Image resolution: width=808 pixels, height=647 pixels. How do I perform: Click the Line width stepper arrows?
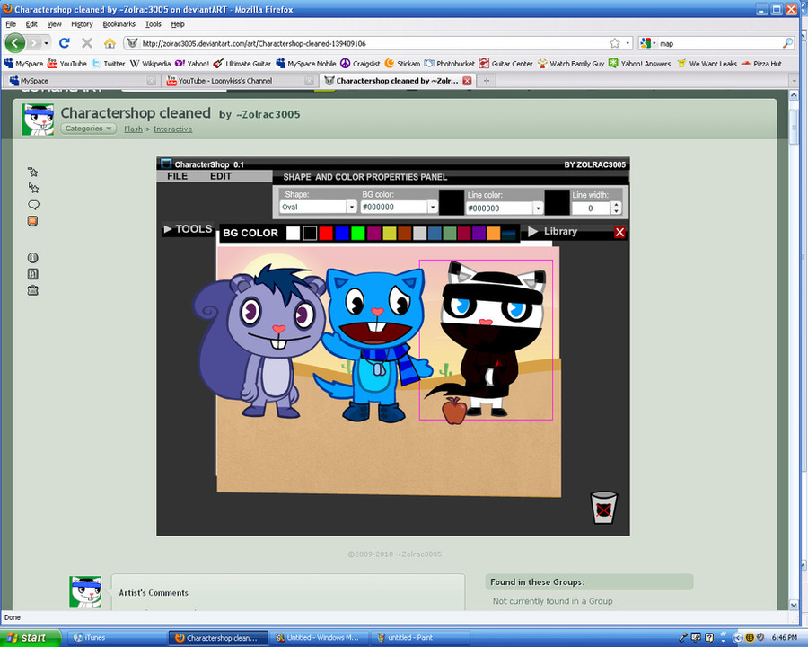[616, 208]
